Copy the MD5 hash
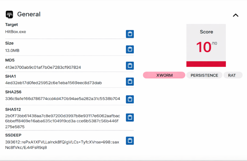This screenshot has height=161, width=247. (x=130, y=65)
